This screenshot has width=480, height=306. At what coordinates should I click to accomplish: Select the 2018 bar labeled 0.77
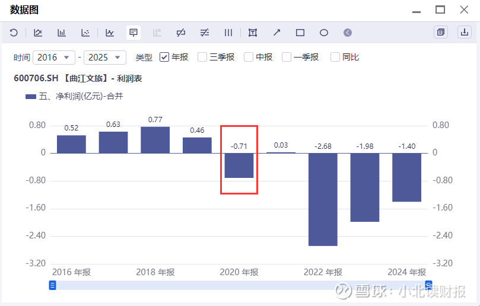[155, 140]
